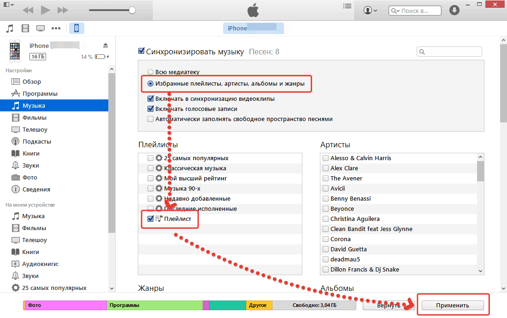Click the Fast Forward button
The height and width of the screenshot is (318, 507).
coord(63,10)
